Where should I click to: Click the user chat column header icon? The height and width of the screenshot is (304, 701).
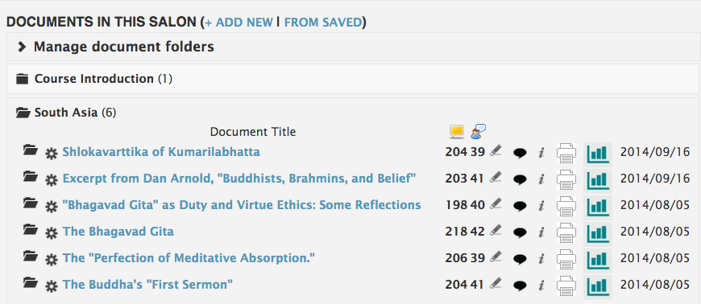click(478, 131)
